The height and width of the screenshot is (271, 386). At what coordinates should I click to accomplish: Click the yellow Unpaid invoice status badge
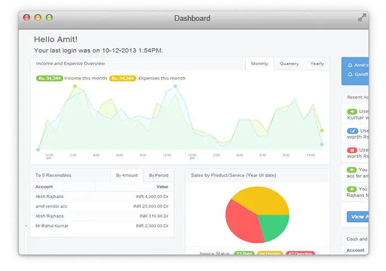[270, 253]
